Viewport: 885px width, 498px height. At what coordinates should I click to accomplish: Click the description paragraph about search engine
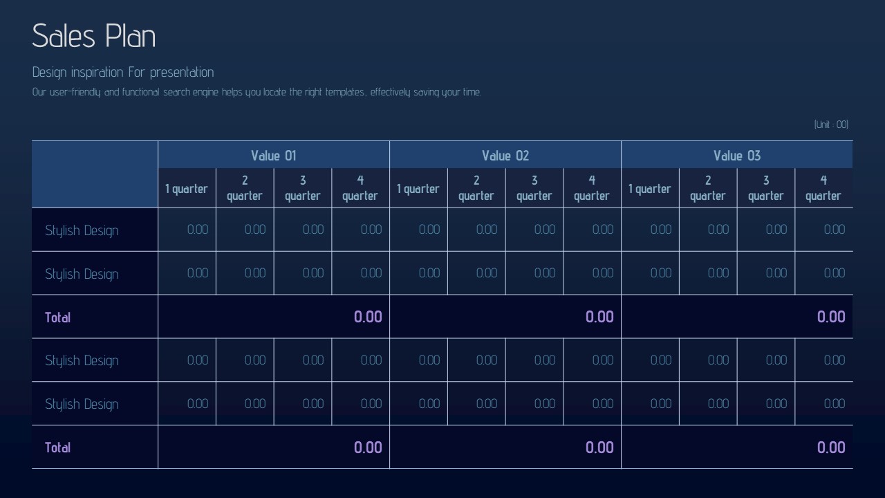(257, 92)
